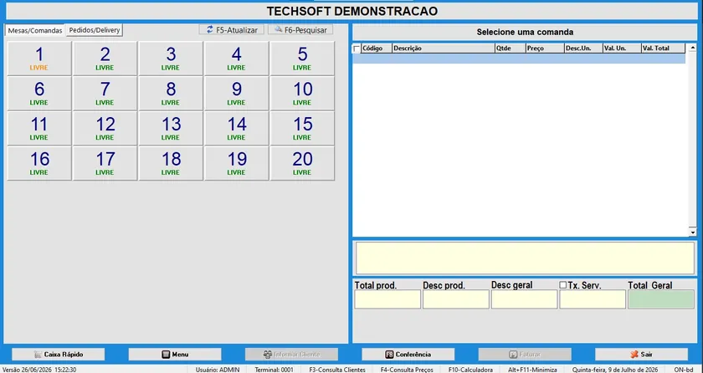Screen dimensions: 703x373
Task: Open table 2 comanda
Action: (x=105, y=59)
